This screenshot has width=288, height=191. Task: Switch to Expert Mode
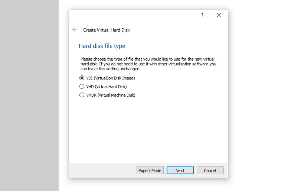150,171
